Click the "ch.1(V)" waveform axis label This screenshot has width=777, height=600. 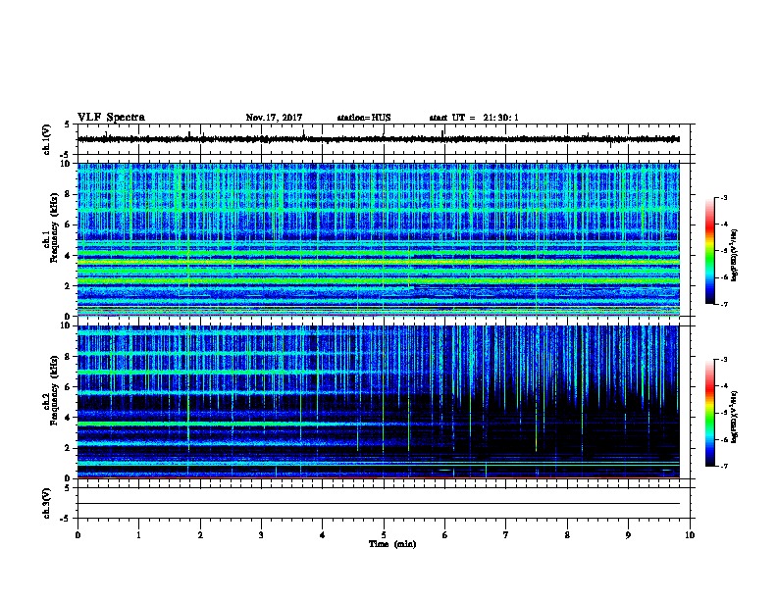coord(47,139)
